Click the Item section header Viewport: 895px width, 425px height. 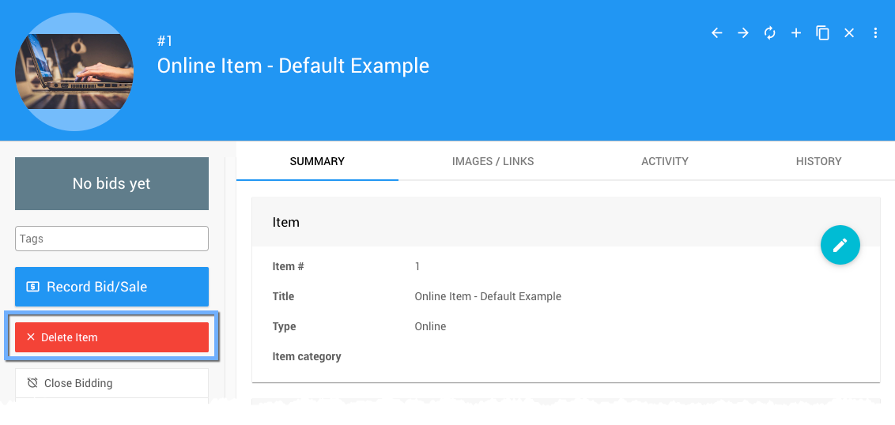(286, 222)
